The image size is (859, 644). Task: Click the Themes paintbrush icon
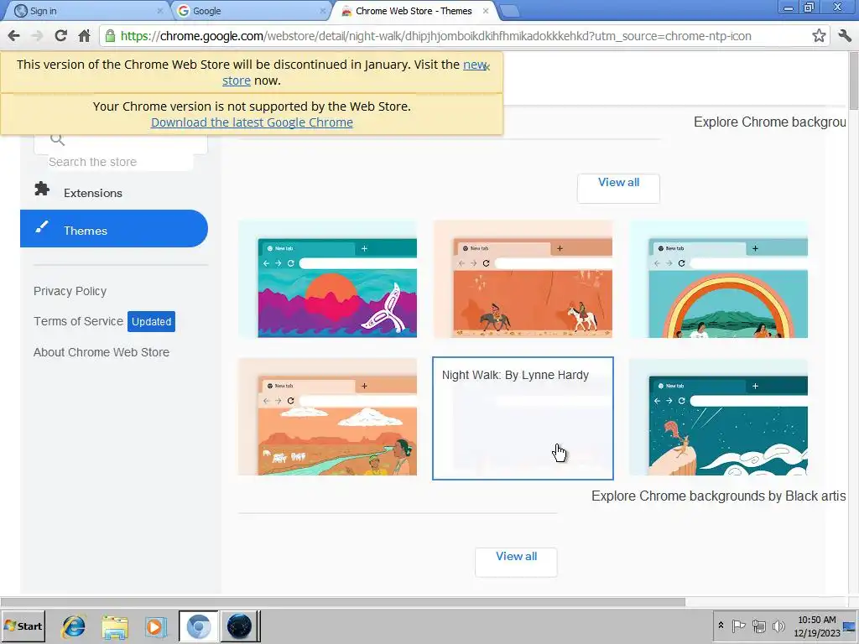[42, 226]
